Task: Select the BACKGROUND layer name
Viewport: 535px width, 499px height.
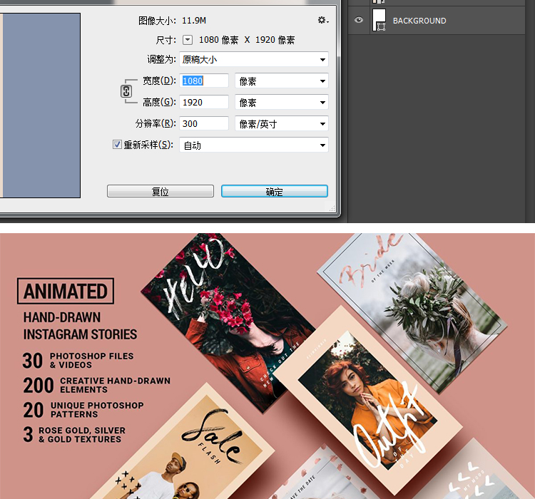Action: [419, 21]
